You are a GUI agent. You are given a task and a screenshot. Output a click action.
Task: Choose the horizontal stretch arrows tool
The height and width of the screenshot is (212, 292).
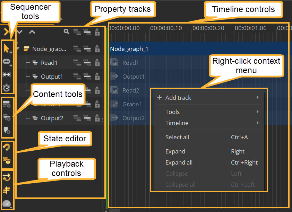tap(6, 74)
